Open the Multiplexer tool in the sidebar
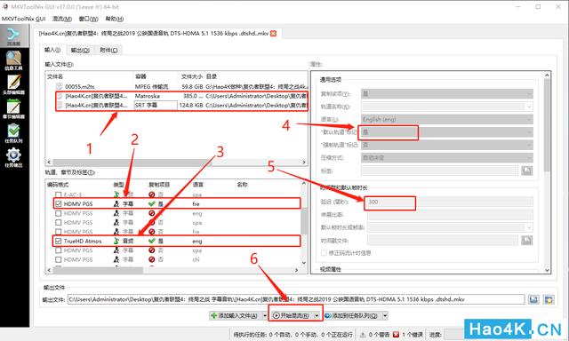The image size is (569, 341). click(14, 36)
